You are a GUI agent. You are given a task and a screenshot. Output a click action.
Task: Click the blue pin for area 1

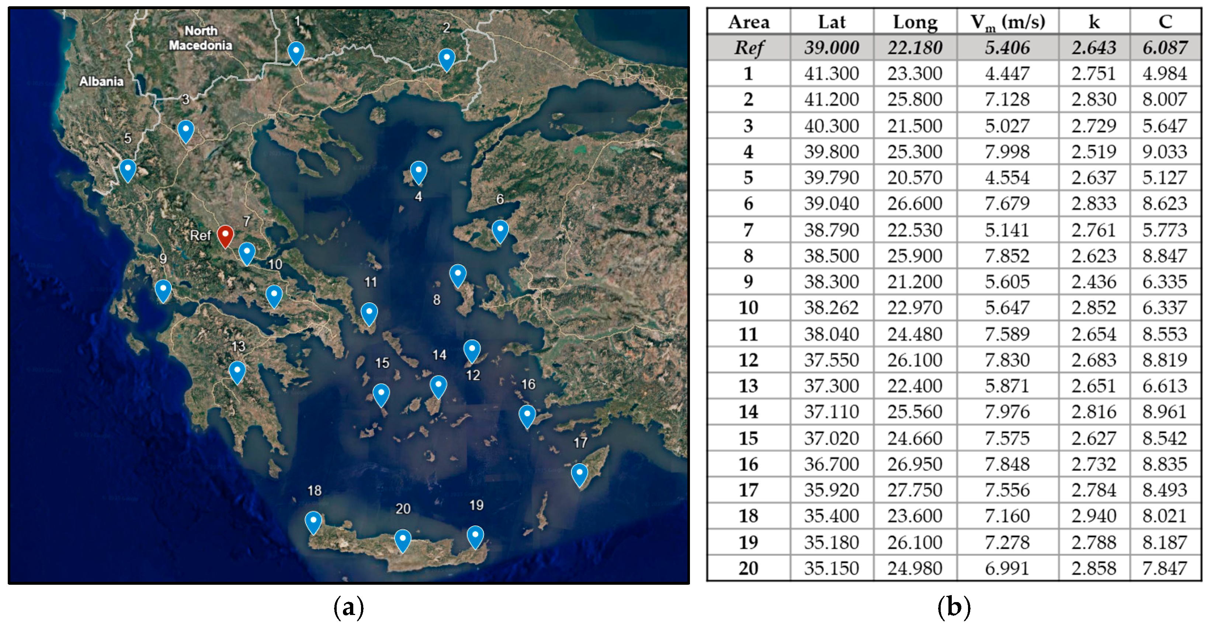296,52
